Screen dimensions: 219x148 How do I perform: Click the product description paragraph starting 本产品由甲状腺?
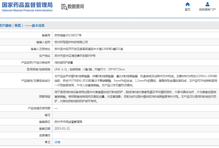[x=136, y=81]
